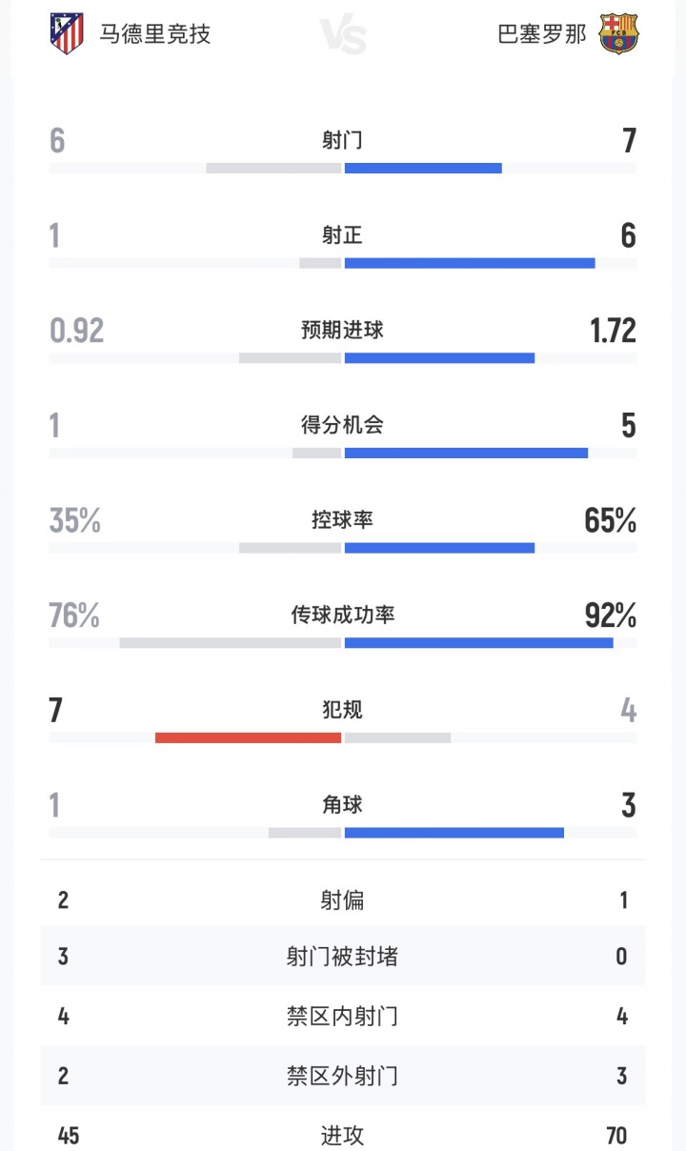Screen dimensions: 686x1151
Task: Select the 得分机会 stat label
Action: pos(342,425)
